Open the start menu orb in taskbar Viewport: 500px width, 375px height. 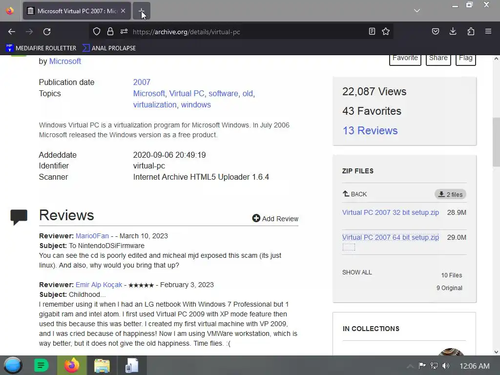point(13,365)
